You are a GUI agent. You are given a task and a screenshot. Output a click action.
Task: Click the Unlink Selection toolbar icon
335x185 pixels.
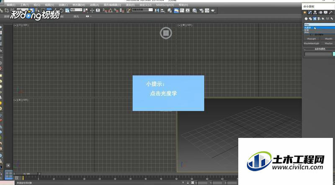(7, 10)
